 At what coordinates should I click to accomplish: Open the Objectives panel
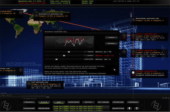point(118,108)
